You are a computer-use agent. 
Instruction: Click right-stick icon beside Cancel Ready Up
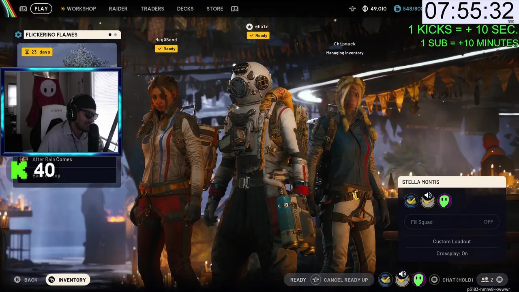(x=315, y=280)
